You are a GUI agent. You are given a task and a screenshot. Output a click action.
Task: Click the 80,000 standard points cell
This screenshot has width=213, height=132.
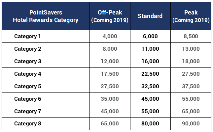pos(150,124)
